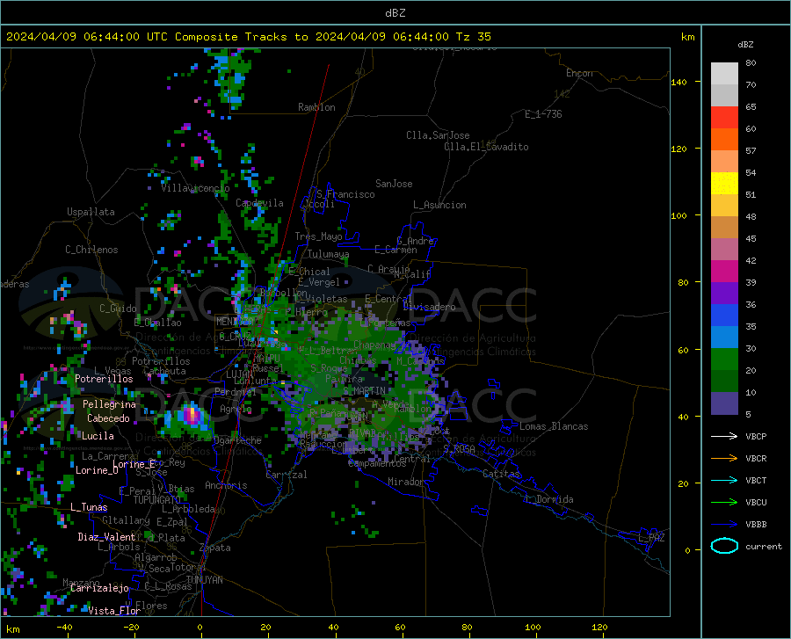Click the blue VBBB arrow in legend

(724, 525)
